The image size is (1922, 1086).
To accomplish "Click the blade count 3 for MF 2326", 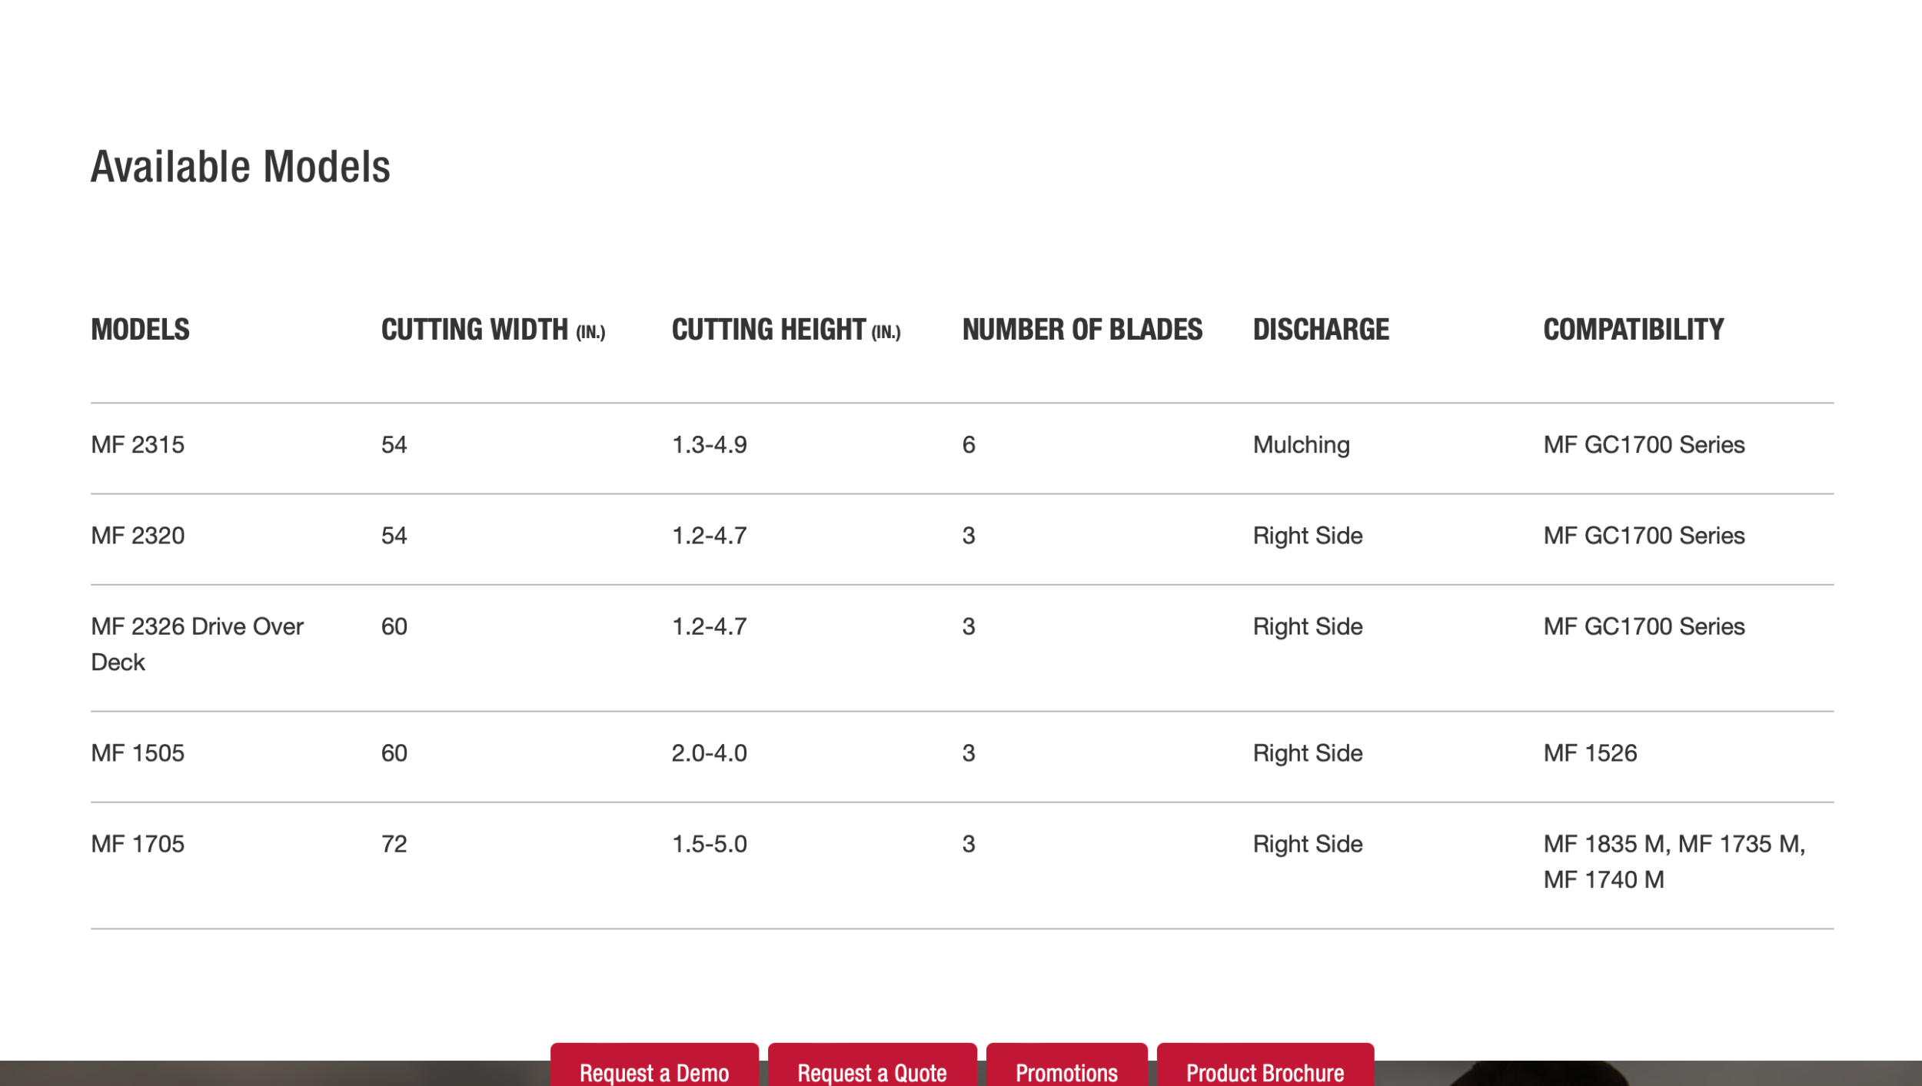I will [x=969, y=626].
